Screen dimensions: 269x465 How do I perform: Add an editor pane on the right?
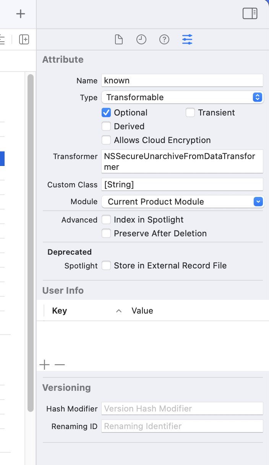click(x=24, y=39)
